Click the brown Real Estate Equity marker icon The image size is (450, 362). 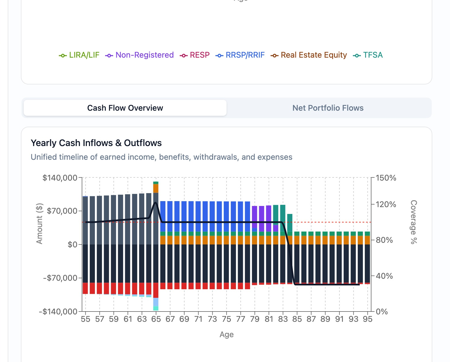(275, 56)
